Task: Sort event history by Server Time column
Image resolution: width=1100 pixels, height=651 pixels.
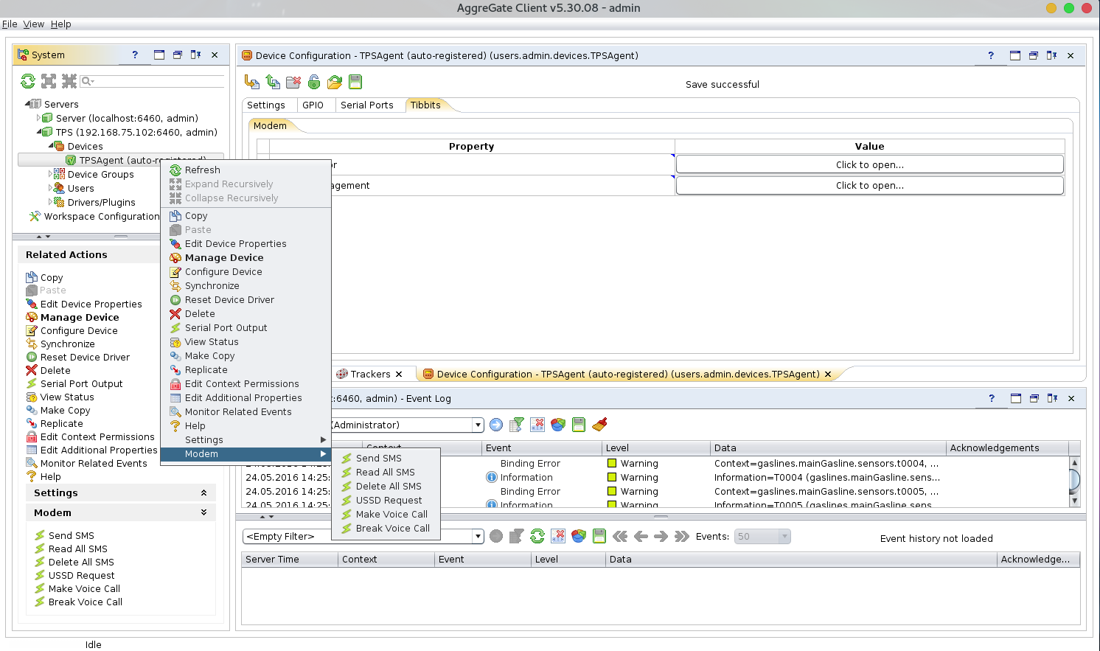Action: pos(290,559)
